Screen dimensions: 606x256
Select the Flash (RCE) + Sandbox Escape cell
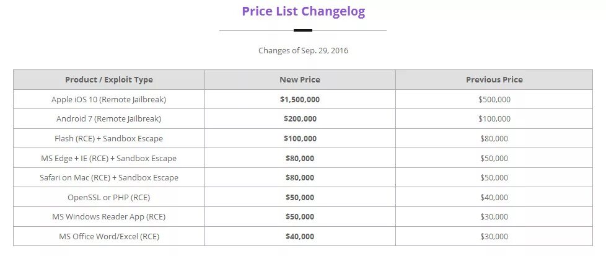[x=109, y=138]
